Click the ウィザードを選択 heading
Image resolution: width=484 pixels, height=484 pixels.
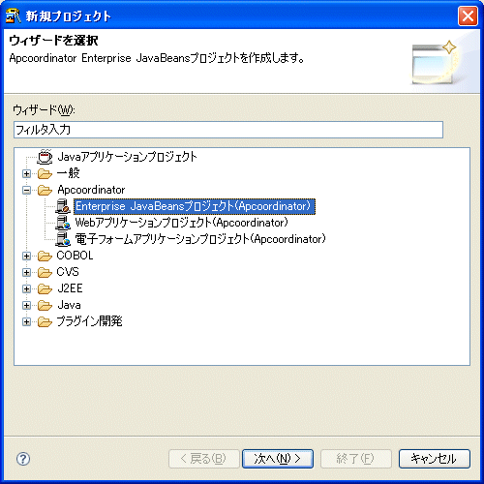click(x=53, y=41)
